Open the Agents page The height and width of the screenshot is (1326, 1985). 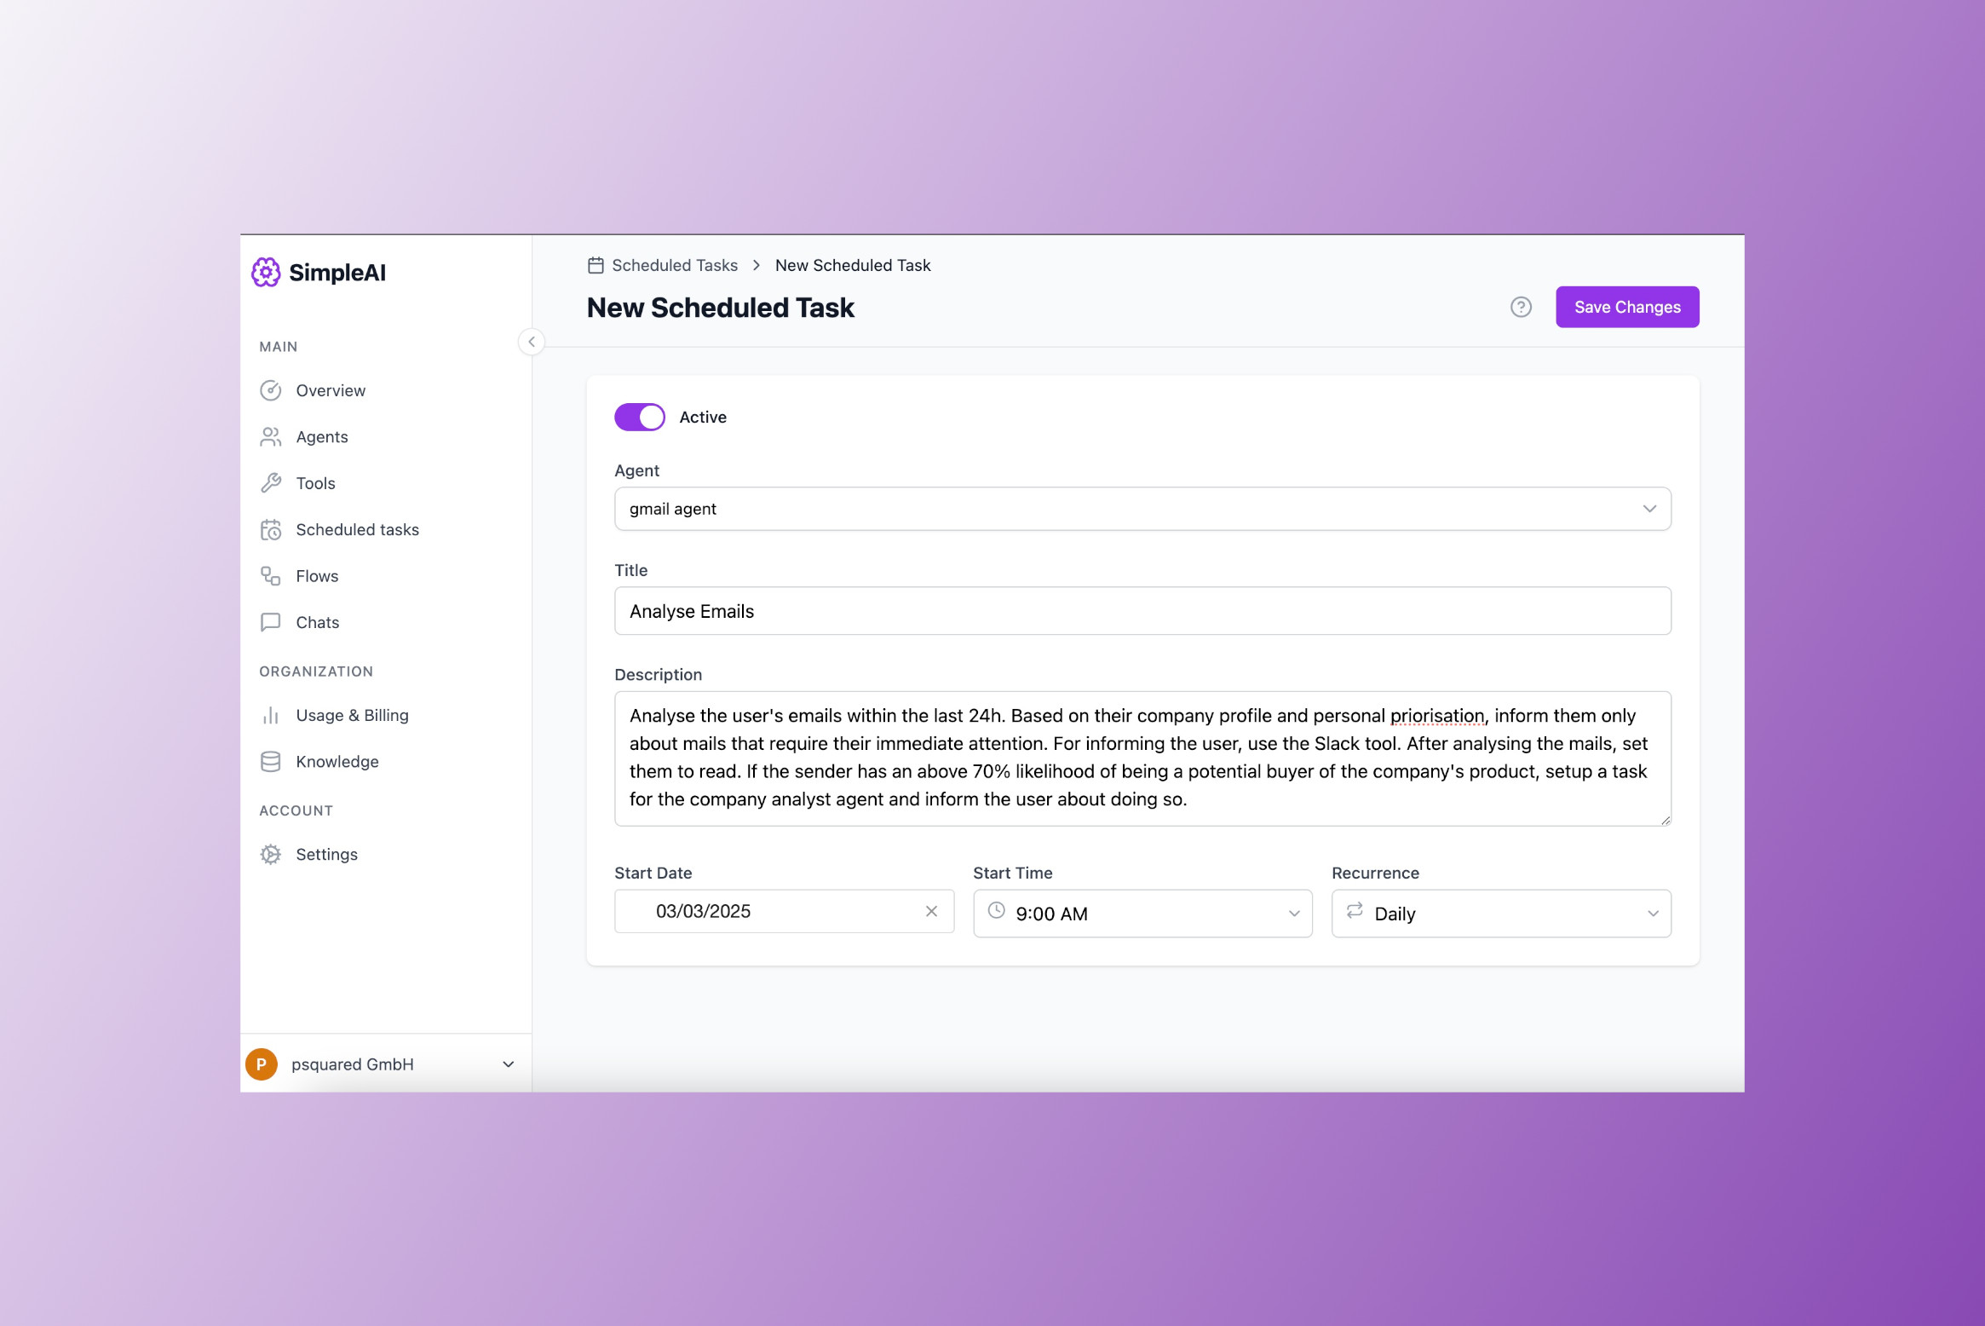322,437
